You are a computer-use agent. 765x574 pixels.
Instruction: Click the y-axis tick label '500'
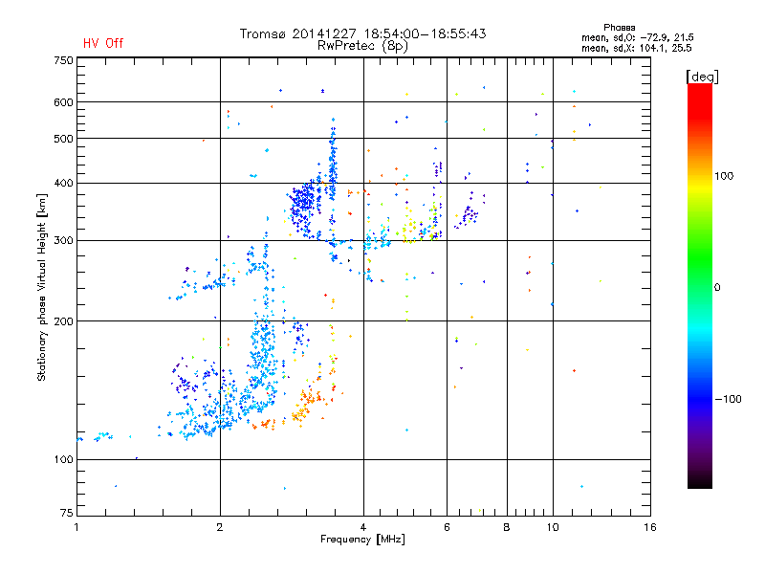63,139
